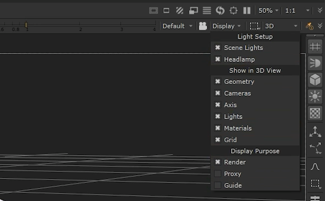325x201 pixels.
Task: Click the Display Purpose section header
Action: point(255,151)
